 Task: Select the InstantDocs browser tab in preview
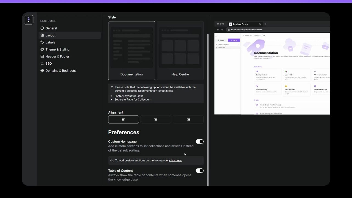coord(245,24)
